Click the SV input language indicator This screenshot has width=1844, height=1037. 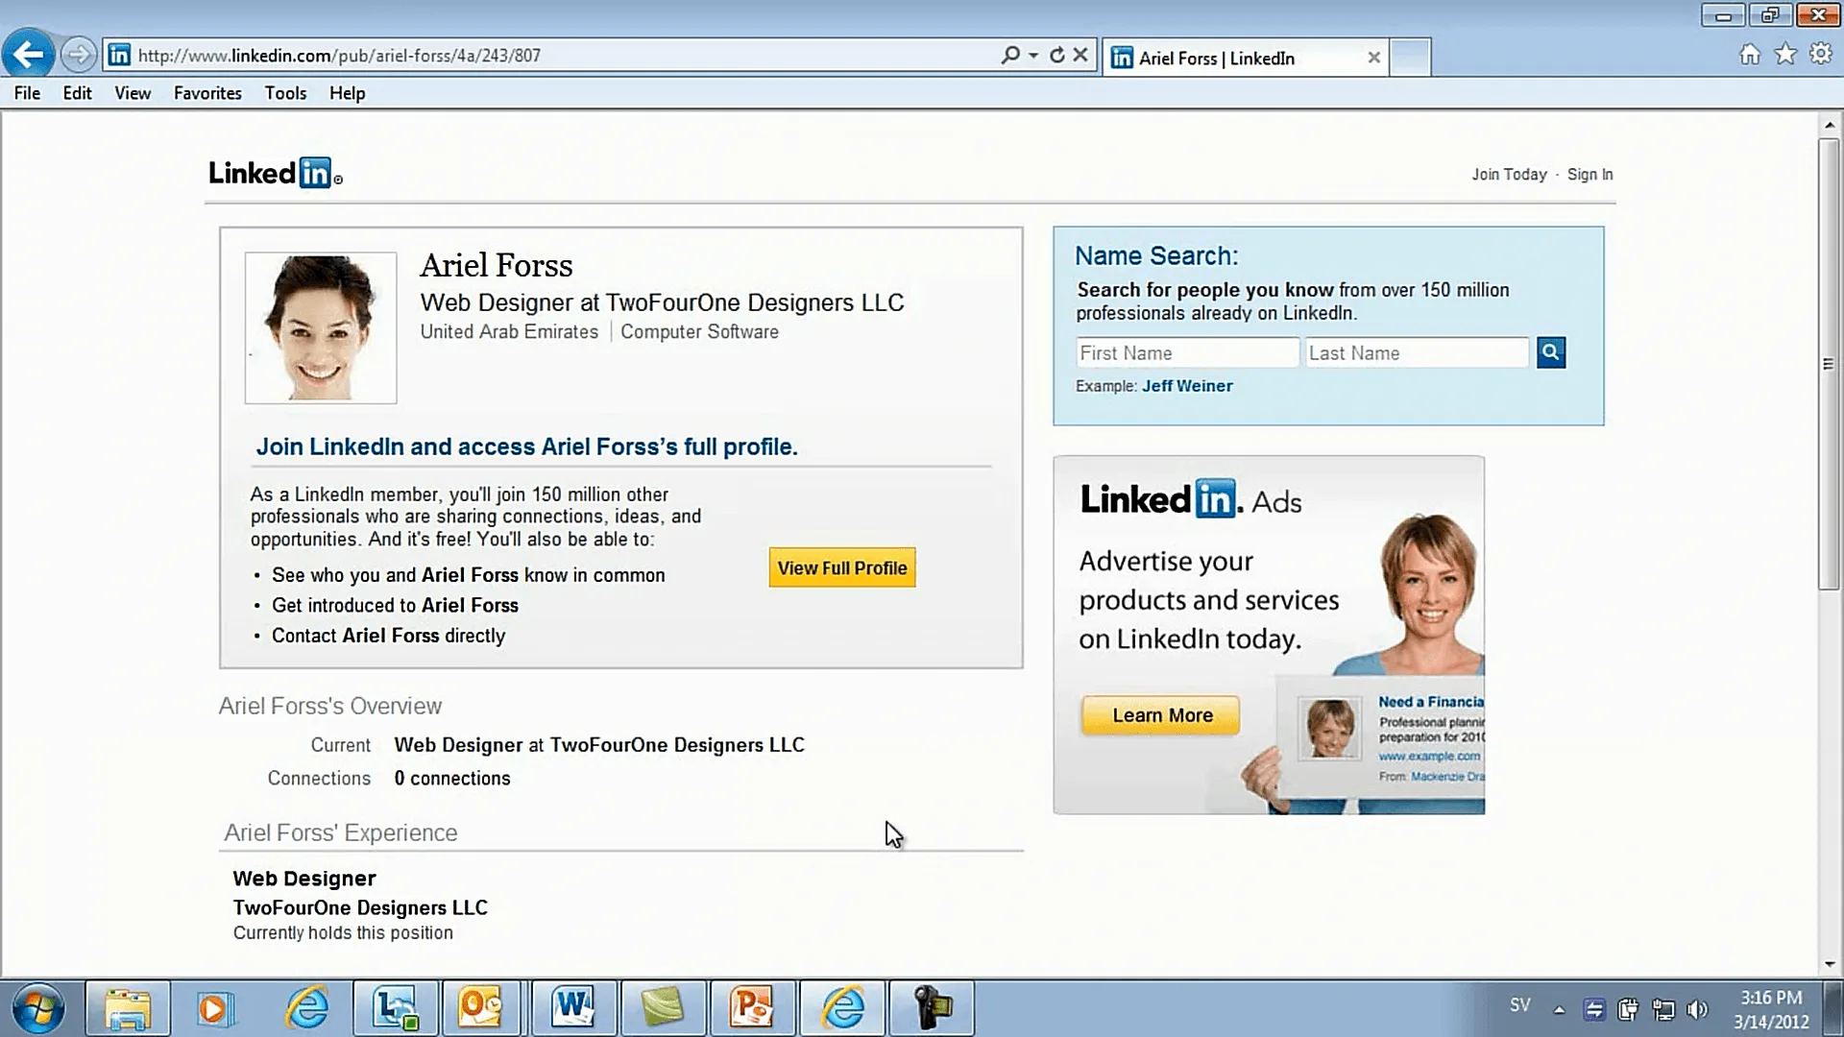point(1519,1005)
